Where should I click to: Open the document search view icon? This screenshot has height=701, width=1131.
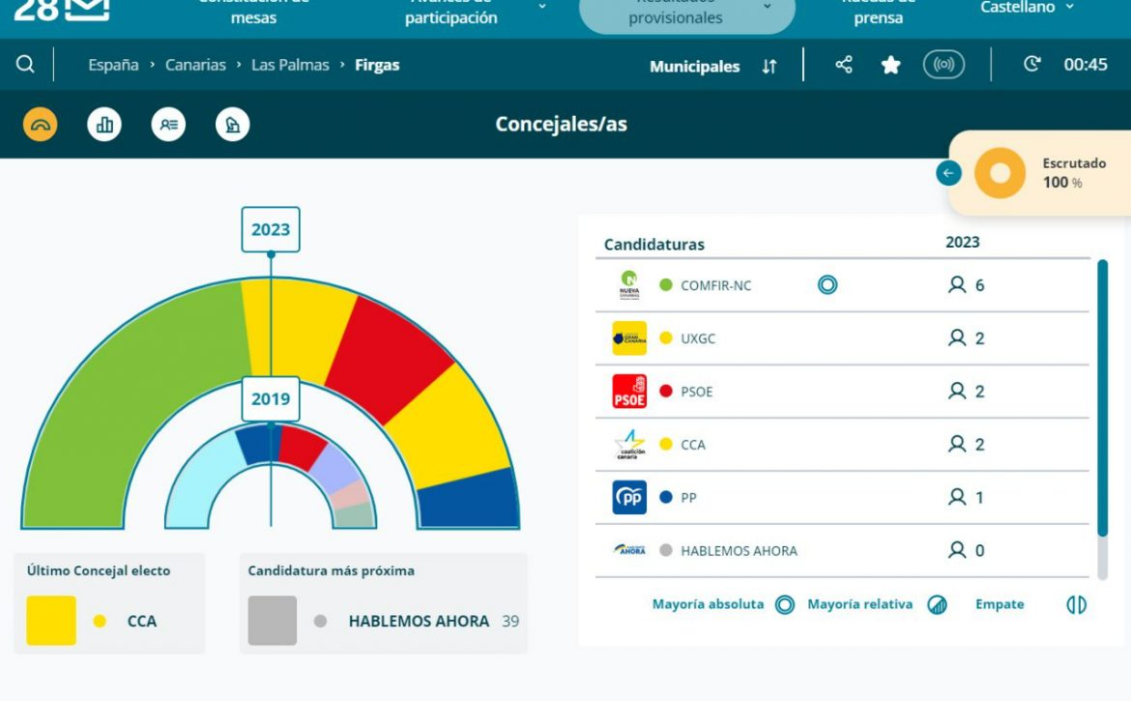pyautogui.click(x=233, y=125)
